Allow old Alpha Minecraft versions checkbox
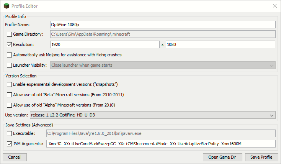 9,105
